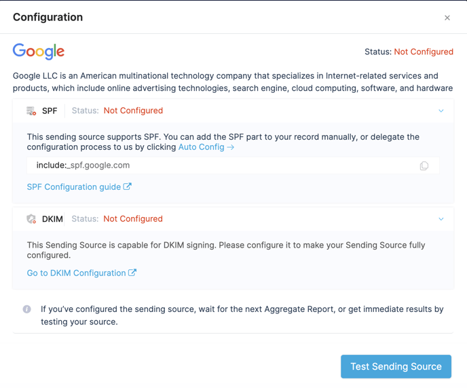This screenshot has height=388, width=467.
Task: Click the SPF Not Configured status text
Action: pyautogui.click(x=133, y=111)
